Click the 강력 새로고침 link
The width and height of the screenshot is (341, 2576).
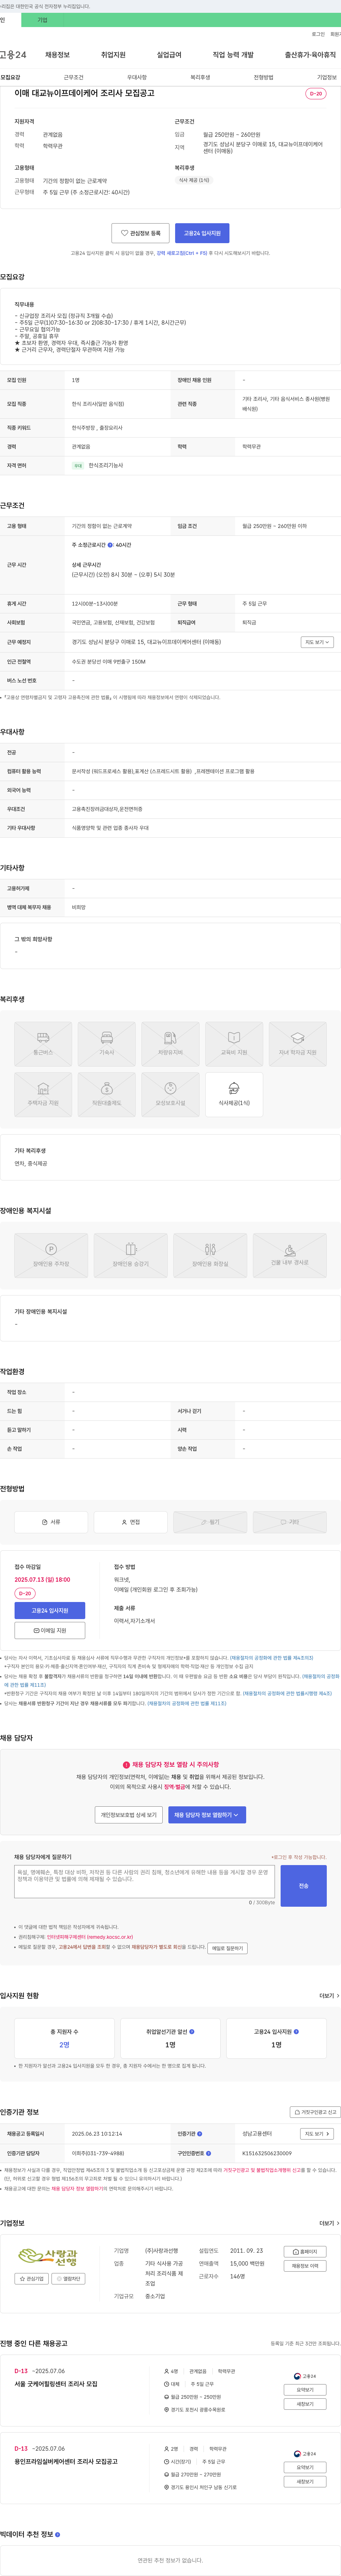tap(182, 254)
